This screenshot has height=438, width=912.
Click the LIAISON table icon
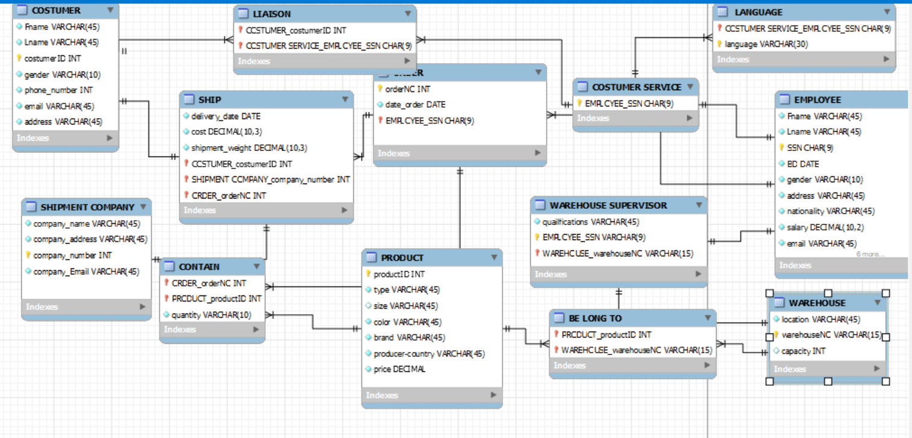click(x=244, y=14)
